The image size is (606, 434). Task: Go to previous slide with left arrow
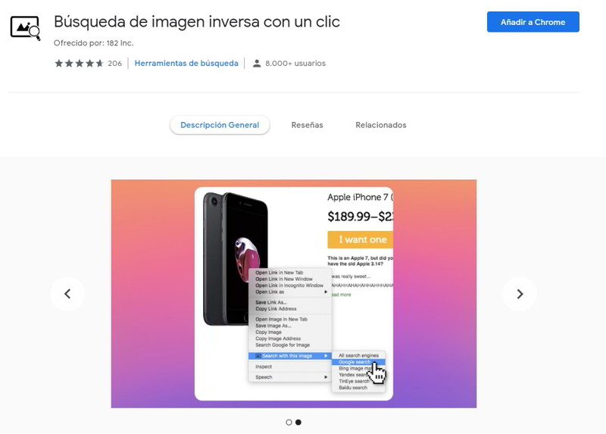(67, 294)
